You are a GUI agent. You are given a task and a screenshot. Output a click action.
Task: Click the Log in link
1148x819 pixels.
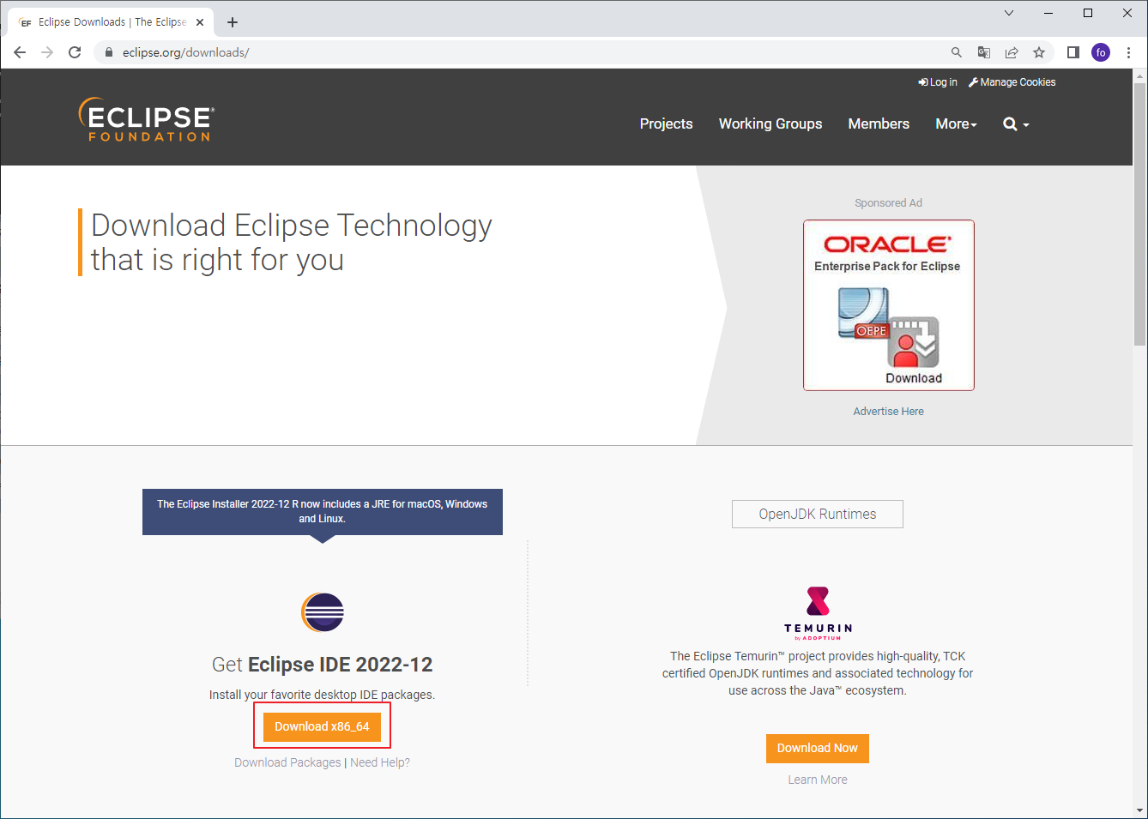tap(938, 82)
